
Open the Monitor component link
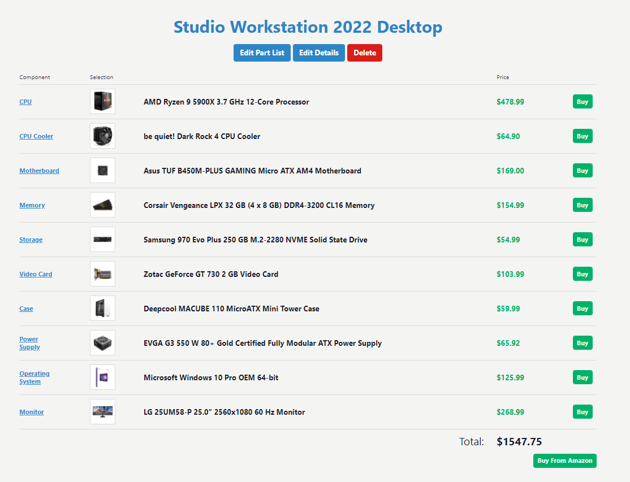click(31, 412)
